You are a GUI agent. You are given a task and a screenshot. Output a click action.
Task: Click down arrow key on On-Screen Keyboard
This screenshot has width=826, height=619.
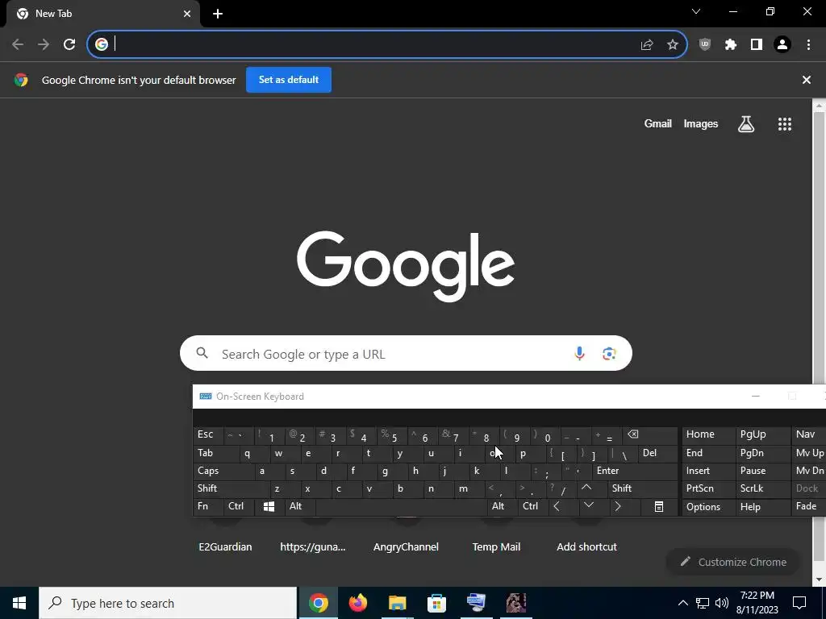tap(594, 507)
